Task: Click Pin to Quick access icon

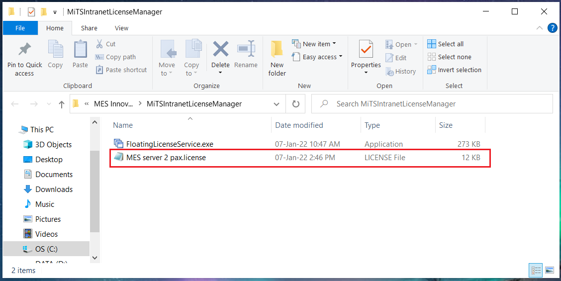Action: click(25, 50)
